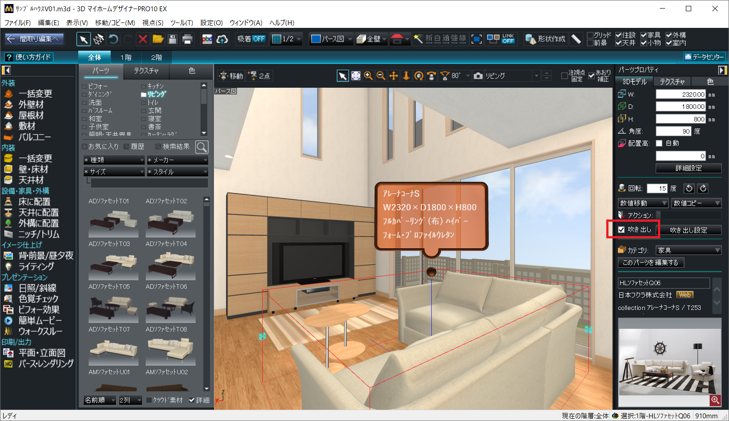Click the cloud upload icon
Screen dimensions: 729x421
[222, 40]
